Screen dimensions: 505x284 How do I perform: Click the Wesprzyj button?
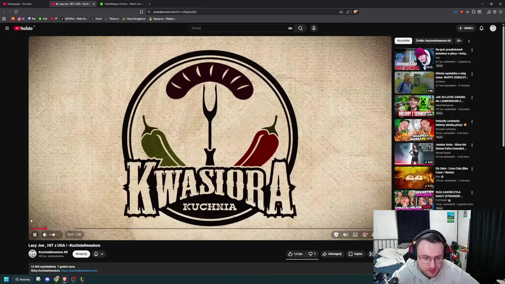[81, 254]
